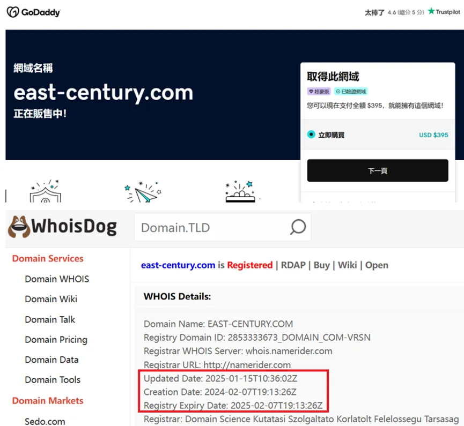464x426 pixels.
Task: Open Domain Talk in the sidebar
Action: click(x=50, y=319)
